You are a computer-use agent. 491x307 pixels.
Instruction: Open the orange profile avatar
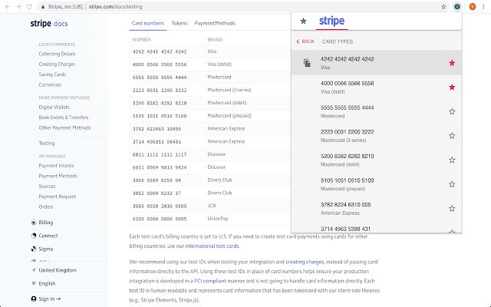[x=473, y=7]
